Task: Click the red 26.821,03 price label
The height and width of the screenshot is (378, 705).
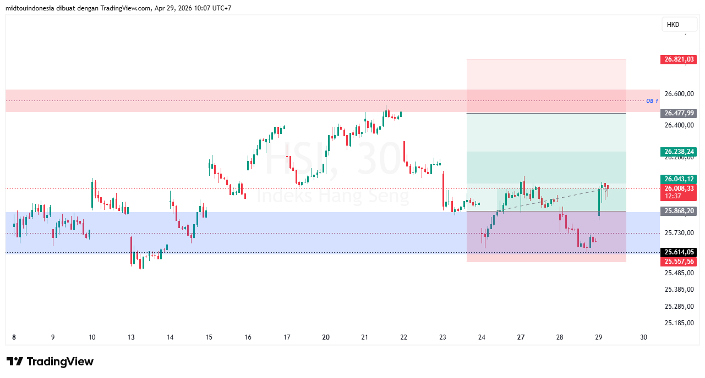Action: tap(678, 59)
